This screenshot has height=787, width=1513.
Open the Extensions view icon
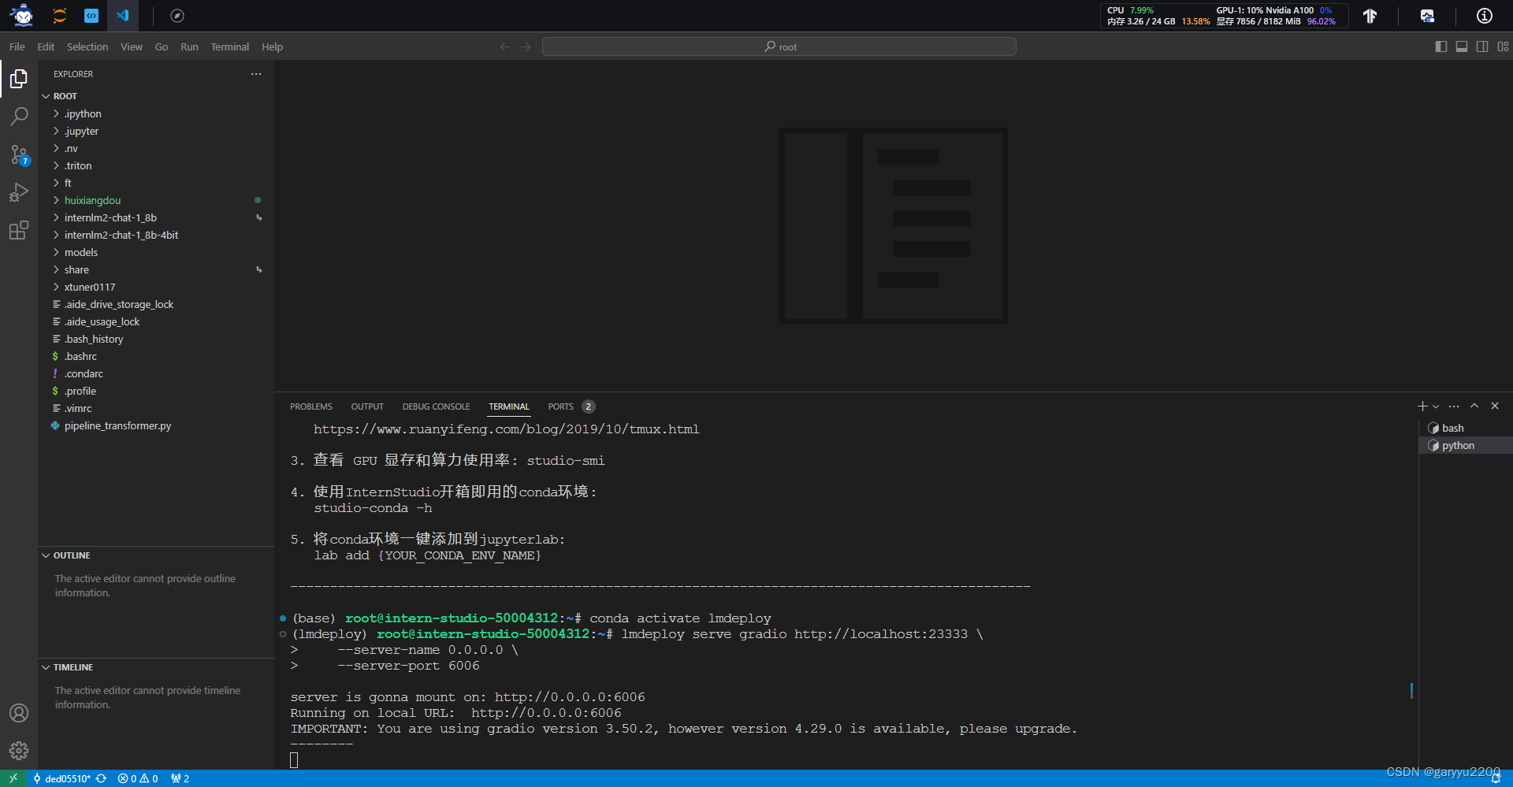pos(19,230)
